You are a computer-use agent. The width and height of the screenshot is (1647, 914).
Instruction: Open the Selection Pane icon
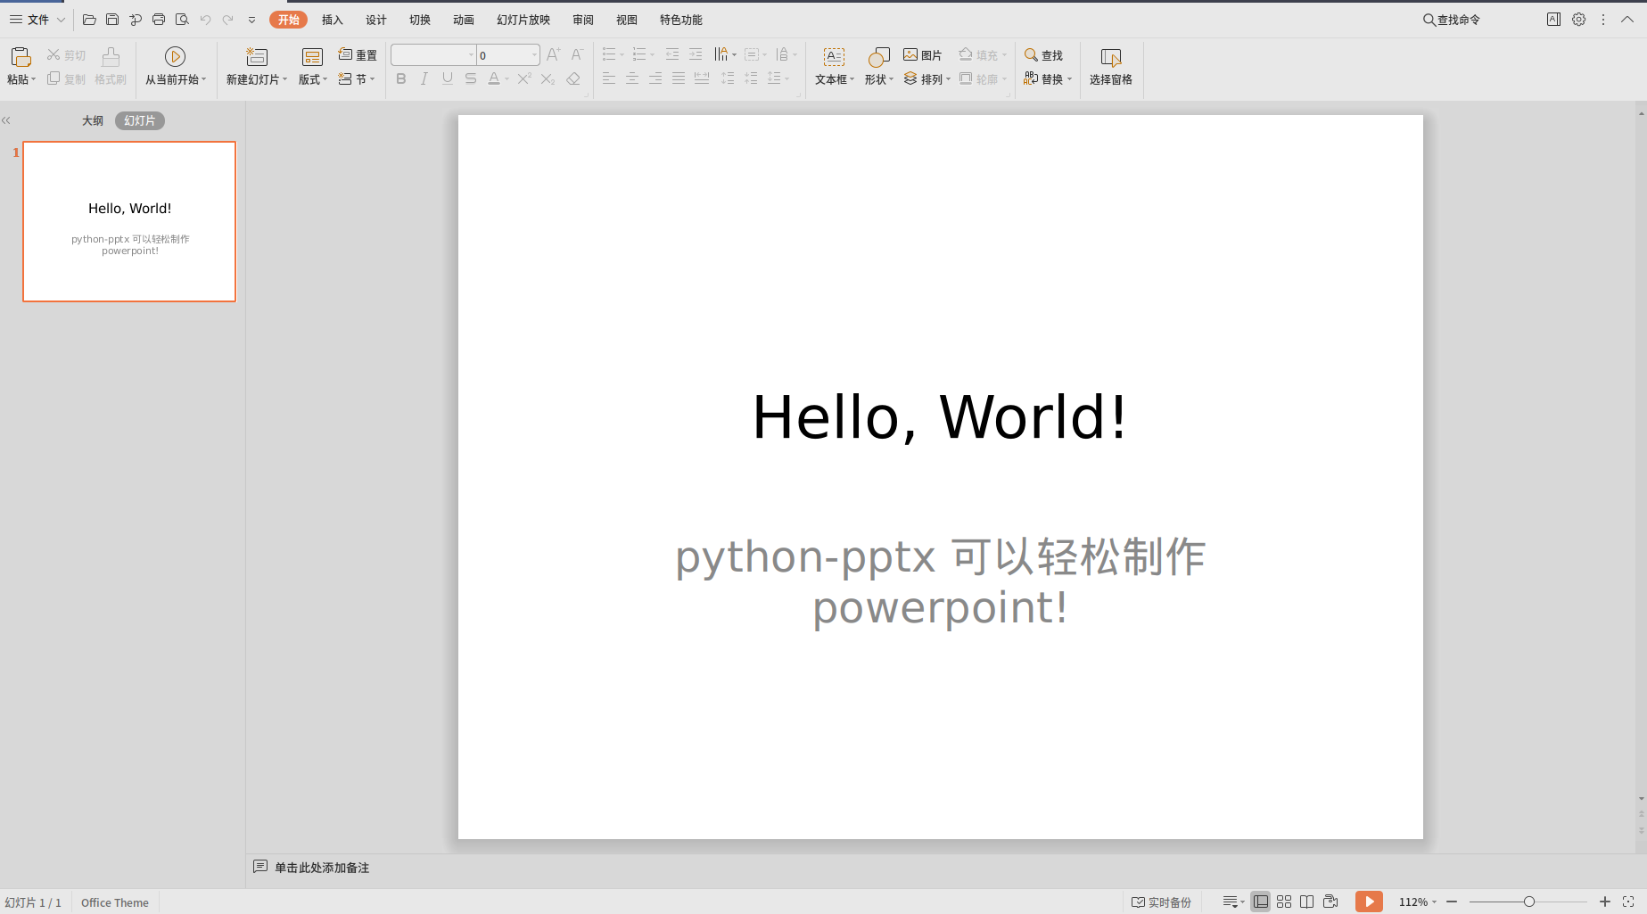coord(1110,57)
